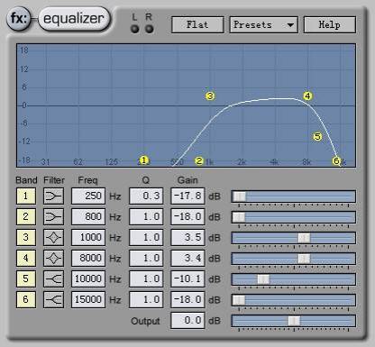Click the low-shelf filter icon for band 2
This screenshot has height=347, width=375.
[53, 217]
